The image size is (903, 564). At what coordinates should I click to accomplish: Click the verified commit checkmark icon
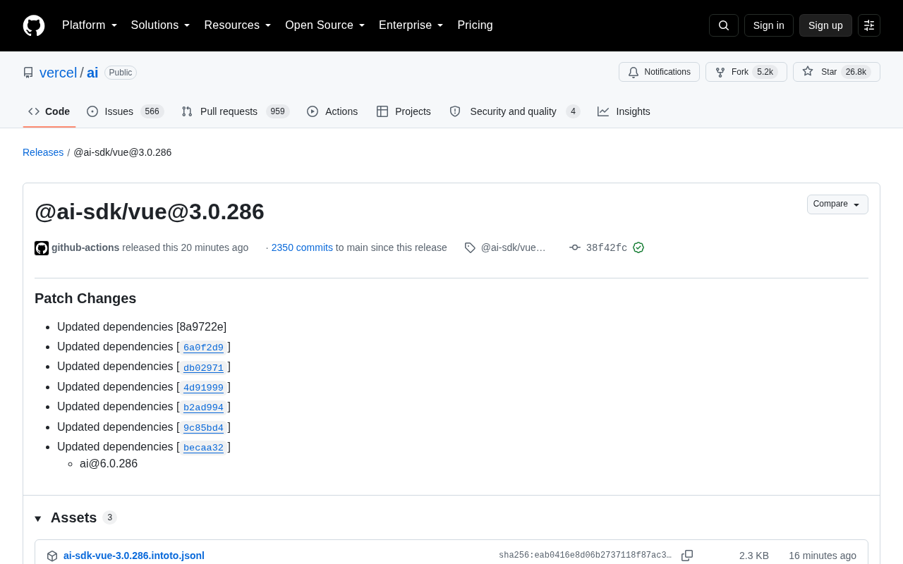[x=638, y=247]
